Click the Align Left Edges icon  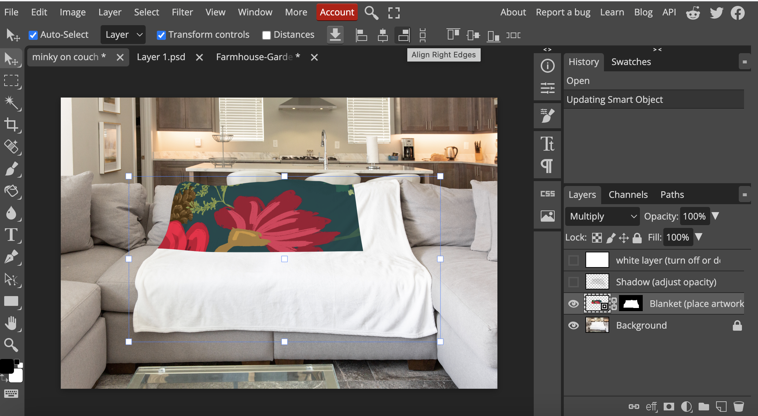(361, 35)
